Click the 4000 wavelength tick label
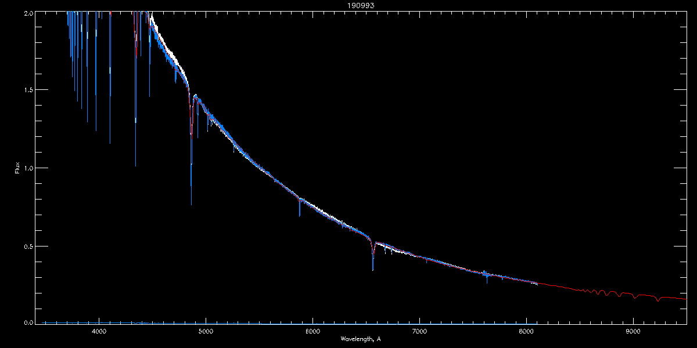697x348 pixels. click(x=99, y=332)
